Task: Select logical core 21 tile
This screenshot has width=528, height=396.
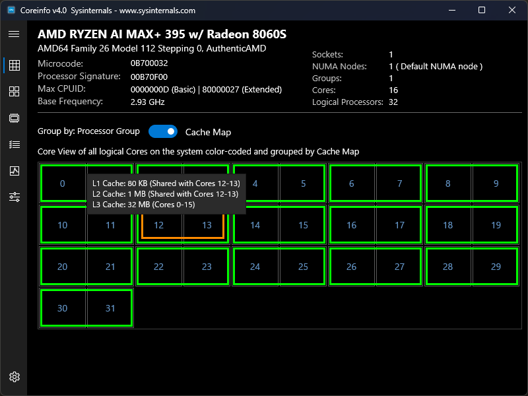Action: click(110, 267)
